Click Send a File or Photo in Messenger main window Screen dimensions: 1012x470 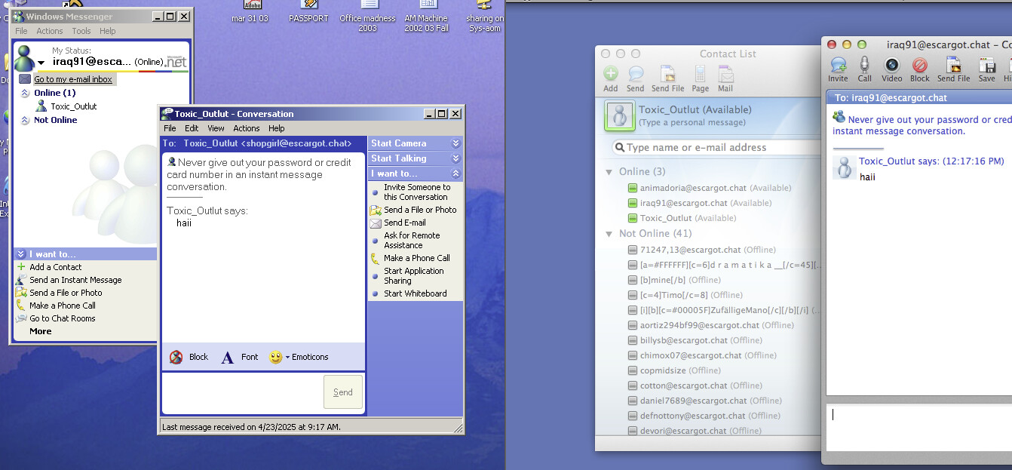pyautogui.click(x=66, y=293)
